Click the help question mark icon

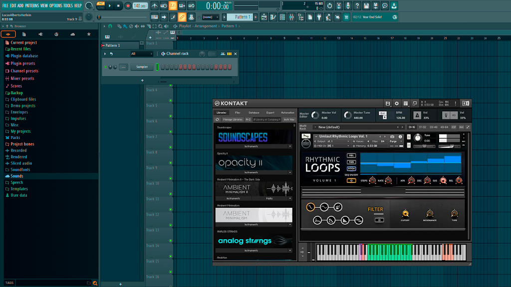coord(357,5)
